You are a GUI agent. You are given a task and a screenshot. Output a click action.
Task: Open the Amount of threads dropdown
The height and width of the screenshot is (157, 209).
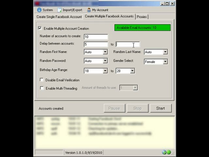point(135,88)
